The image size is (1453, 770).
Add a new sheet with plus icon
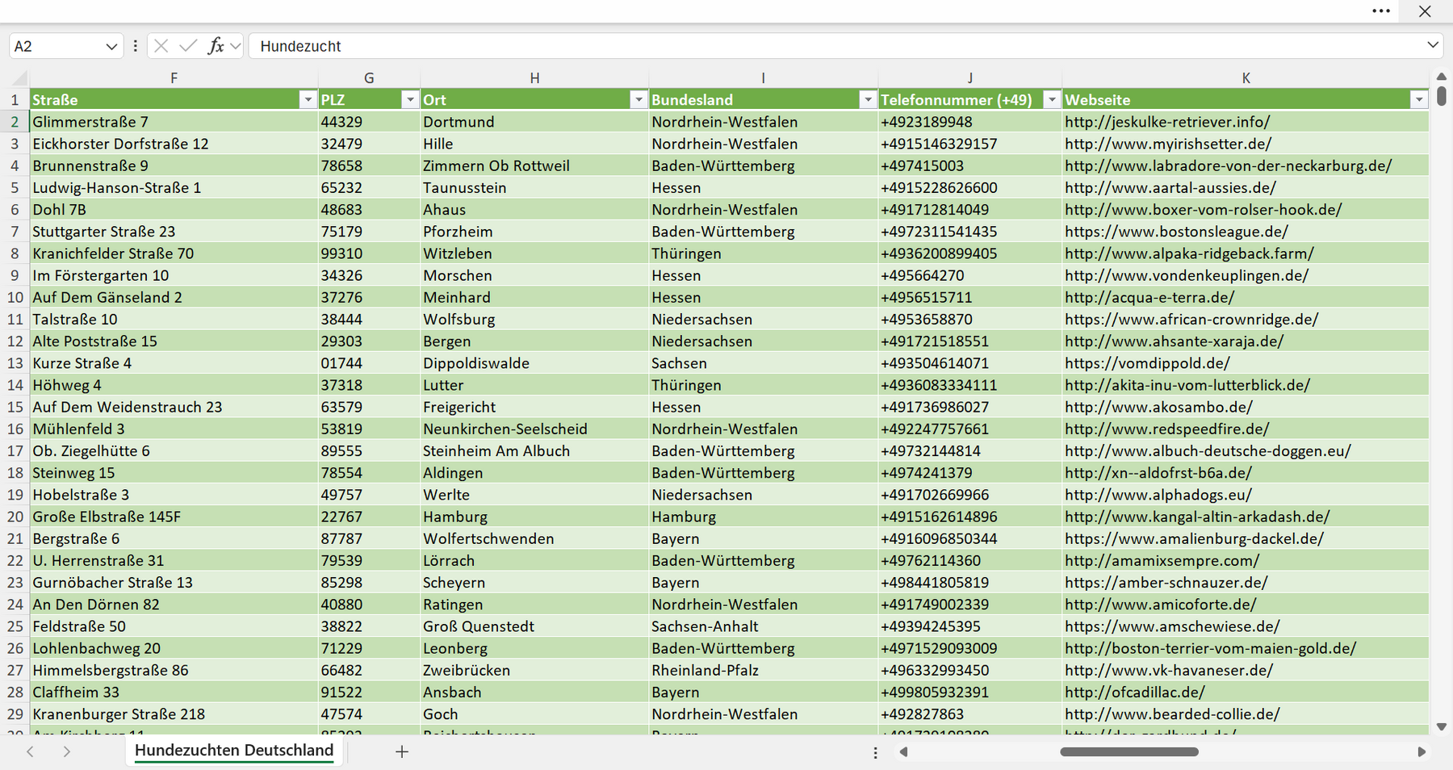(402, 751)
